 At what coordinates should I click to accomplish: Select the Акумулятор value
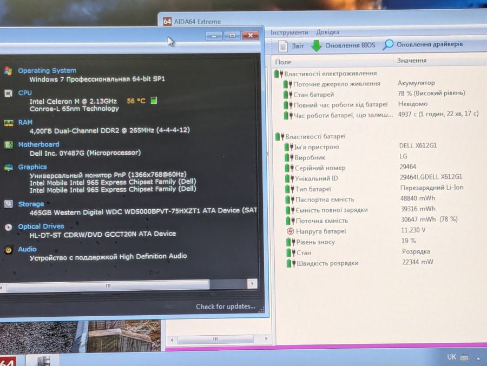(416, 83)
